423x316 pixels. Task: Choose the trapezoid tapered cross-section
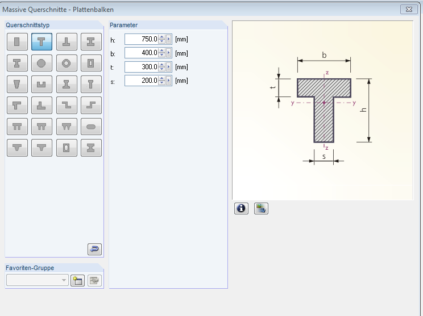point(17,85)
